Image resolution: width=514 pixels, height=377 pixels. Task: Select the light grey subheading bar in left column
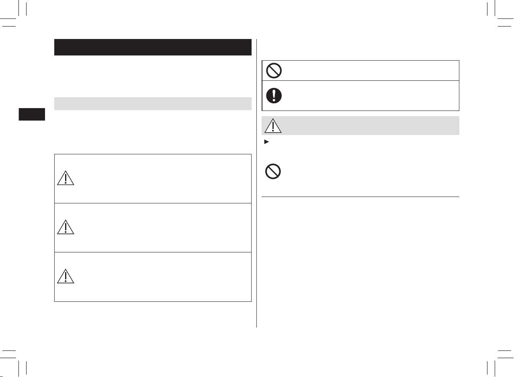point(153,104)
